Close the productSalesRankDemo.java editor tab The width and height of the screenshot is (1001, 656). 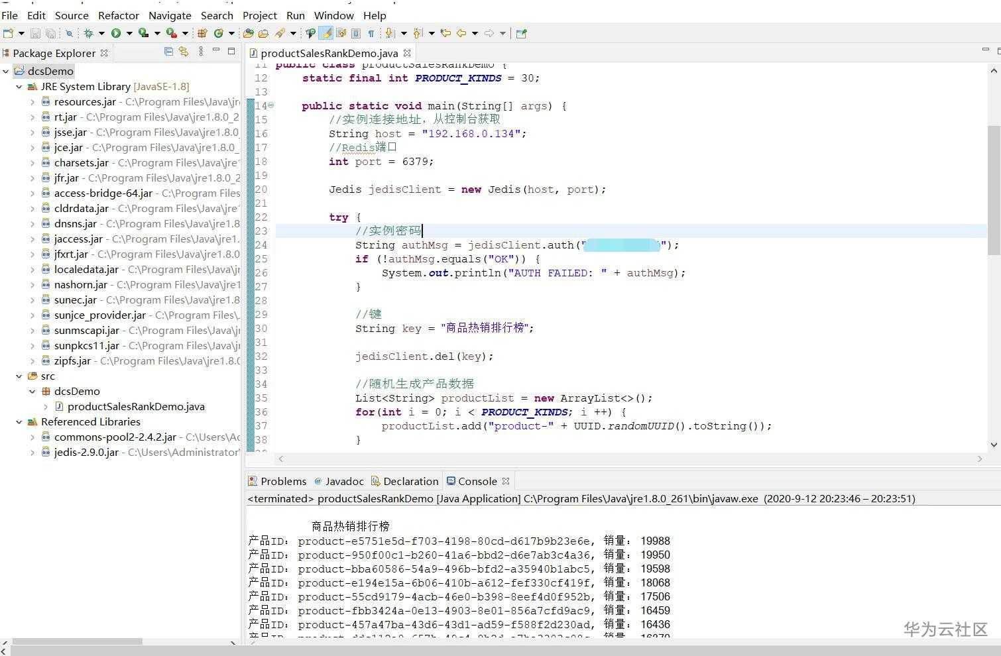pos(407,53)
